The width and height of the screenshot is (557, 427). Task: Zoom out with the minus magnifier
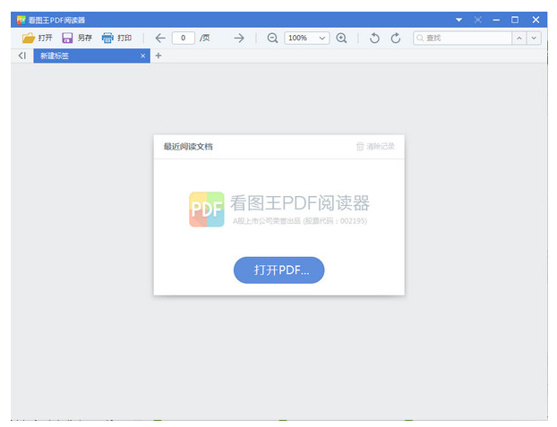[272, 38]
